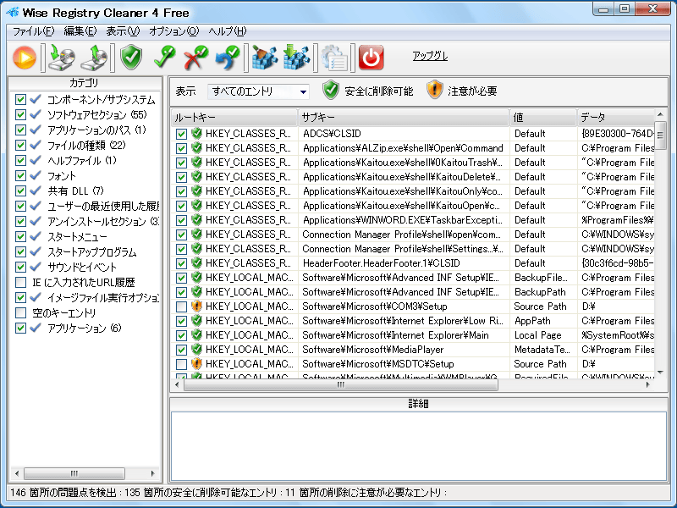Screen dimensions: 677x508
Task: Click the 詳細 details panel header
Action: click(x=418, y=404)
